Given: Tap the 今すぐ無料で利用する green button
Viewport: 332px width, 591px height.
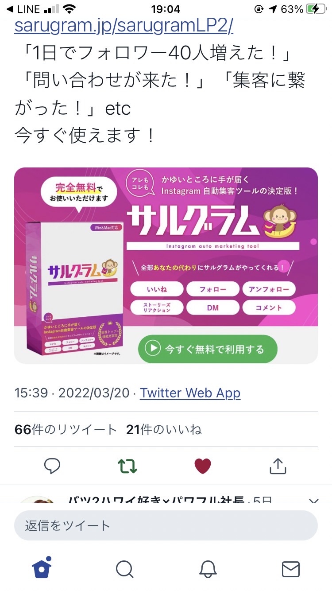Looking at the screenshot, I should (208, 349).
